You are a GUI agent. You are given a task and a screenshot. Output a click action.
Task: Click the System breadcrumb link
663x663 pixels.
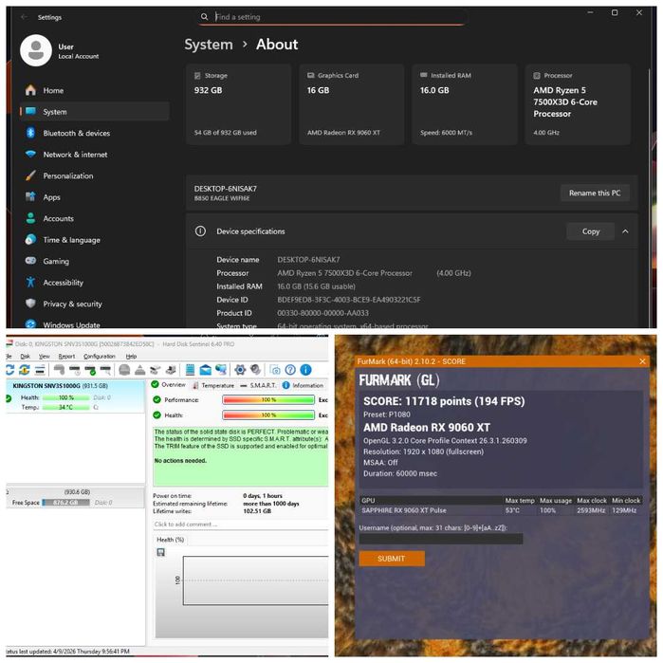pos(209,45)
